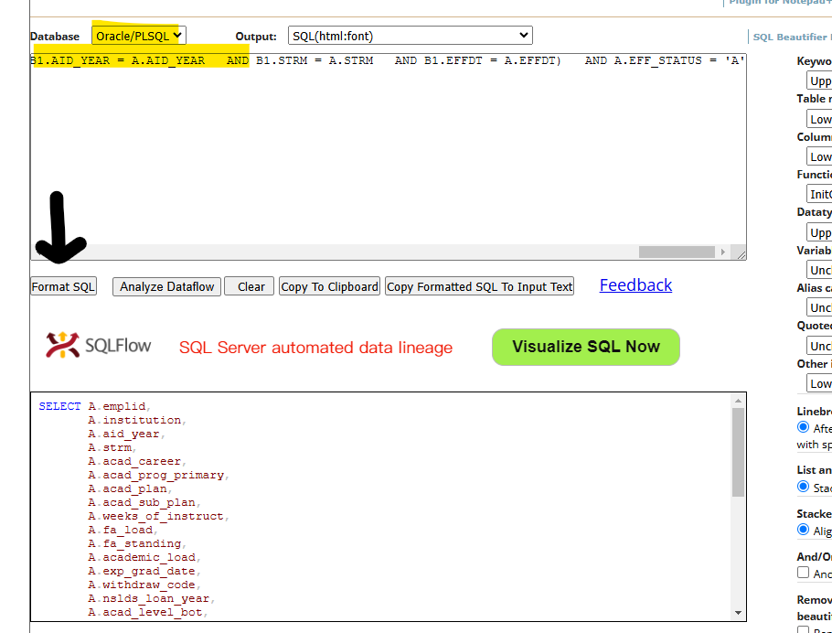The image size is (832, 633).
Task: Click the SQL Beautifier link at top right
Action: 792,37
